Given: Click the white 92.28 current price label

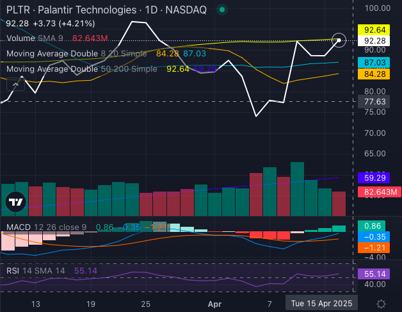Looking at the screenshot, I should 374,40.
